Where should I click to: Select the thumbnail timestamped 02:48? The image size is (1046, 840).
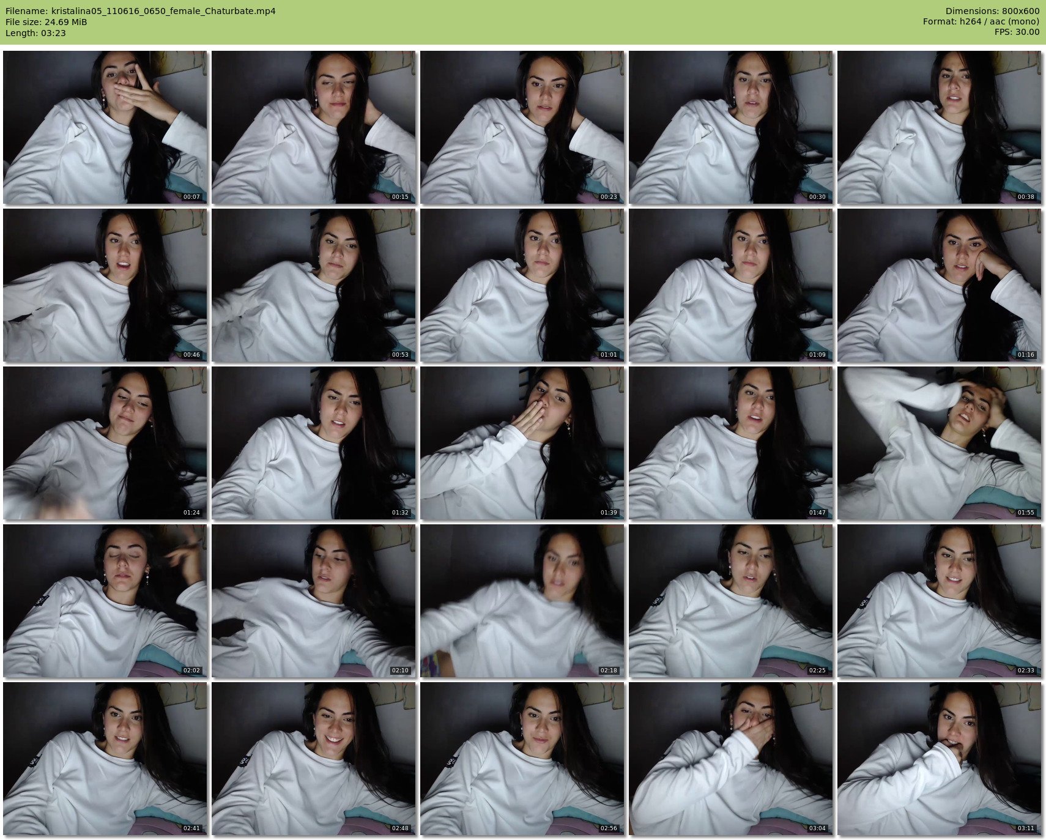pyautogui.click(x=314, y=759)
